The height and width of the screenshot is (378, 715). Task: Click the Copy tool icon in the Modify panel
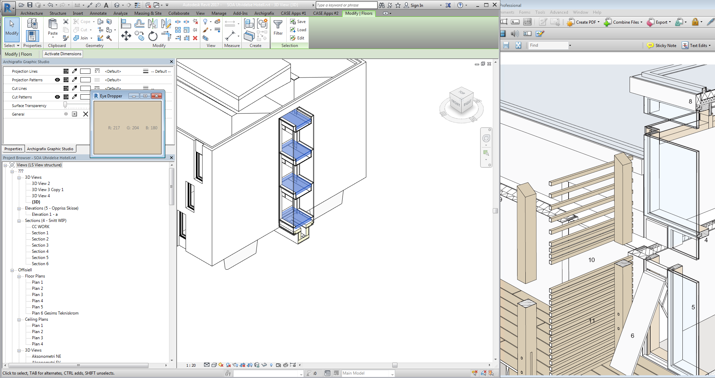139,36
